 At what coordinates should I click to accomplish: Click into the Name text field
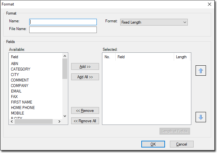pyautogui.click(x=63, y=22)
